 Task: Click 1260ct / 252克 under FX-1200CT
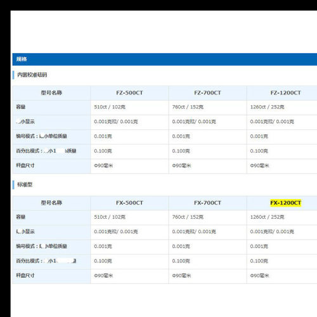click(x=267, y=217)
